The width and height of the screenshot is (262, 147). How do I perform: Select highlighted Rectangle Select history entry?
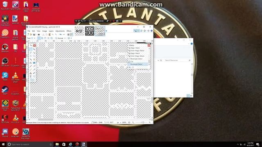tap(138, 64)
